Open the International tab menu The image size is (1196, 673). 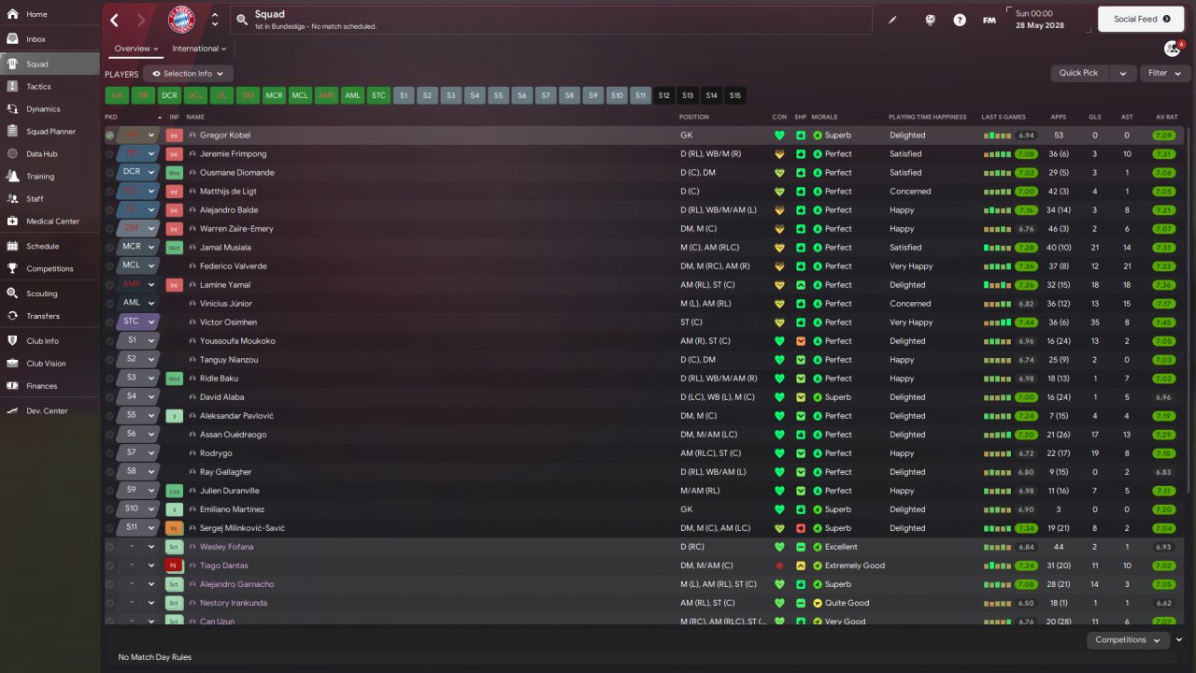(x=199, y=49)
